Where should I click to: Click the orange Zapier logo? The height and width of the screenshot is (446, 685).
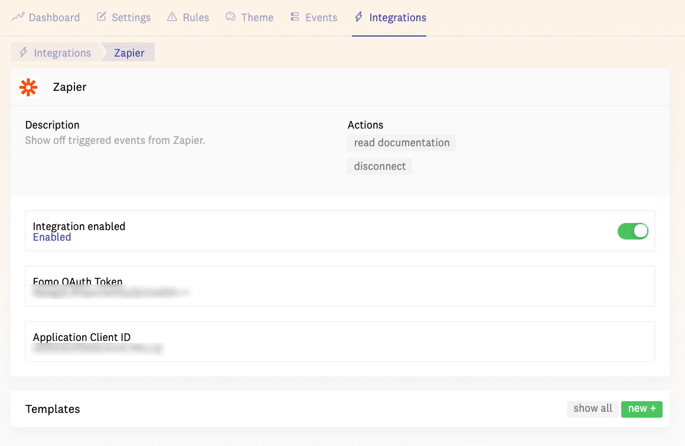[x=28, y=87]
